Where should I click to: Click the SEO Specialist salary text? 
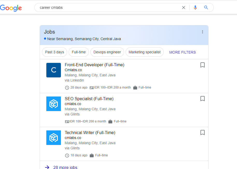[x=88, y=121]
